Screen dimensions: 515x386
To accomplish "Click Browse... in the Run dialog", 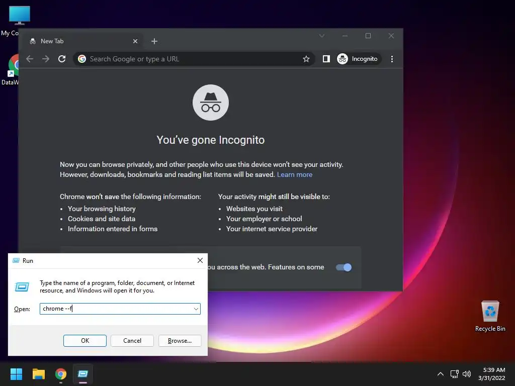I will [180, 341].
